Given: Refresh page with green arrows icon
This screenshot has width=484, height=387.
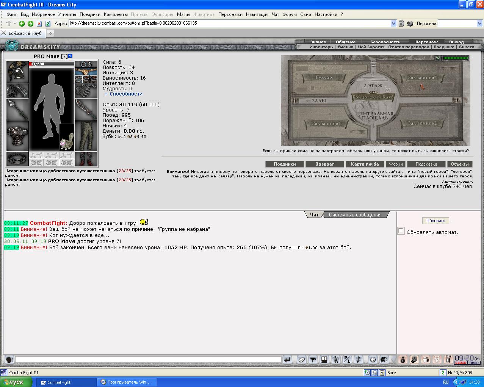Looking at the screenshot, I should pyautogui.click(x=48, y=24).
